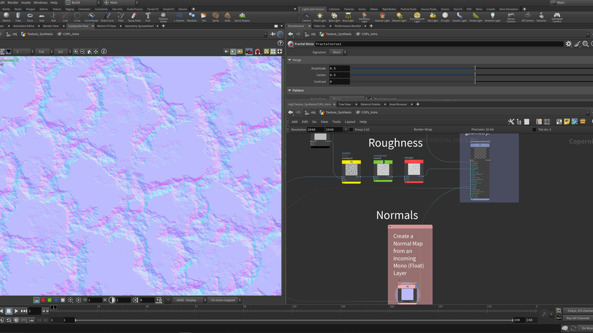Select the Null shelf tool
The width and height of the screenshot is (593, 333).
tap(53, 16)
